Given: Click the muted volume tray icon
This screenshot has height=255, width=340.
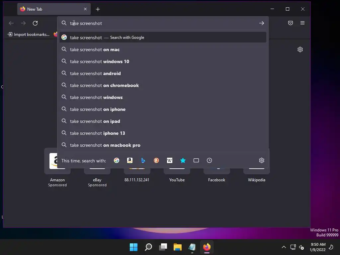Looking at the screenshot, I should [x=301, y=247].
